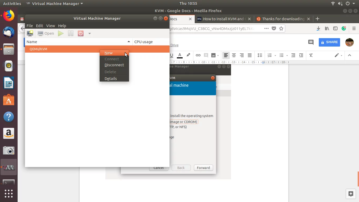This screenshot has width=359, height=202.
Task: Click the clear formatting icon
Action: (311, 55)
